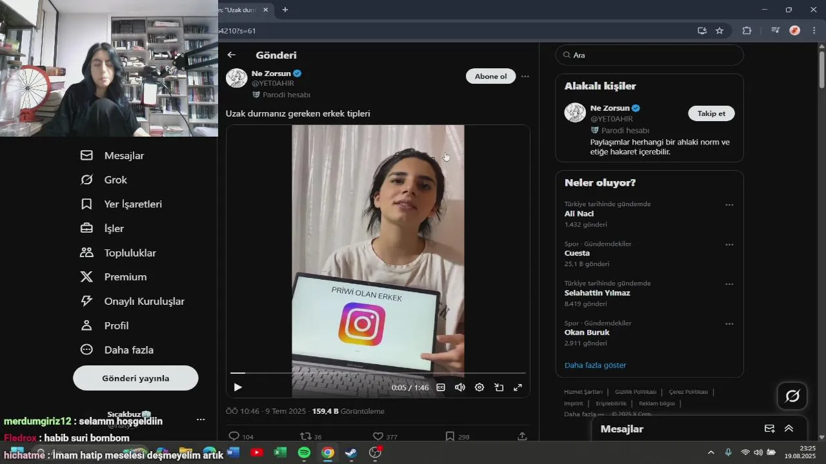Open options for Ali Naci trend
The height and width of the screenshot is (464, 826).
[729, 205]
